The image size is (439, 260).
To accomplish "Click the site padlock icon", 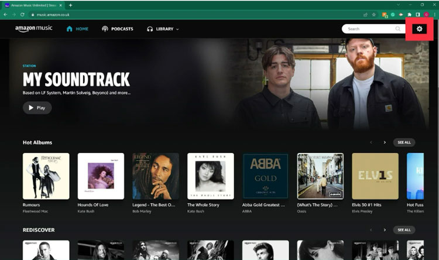I will pyautogui.click(x=33, y=15).
